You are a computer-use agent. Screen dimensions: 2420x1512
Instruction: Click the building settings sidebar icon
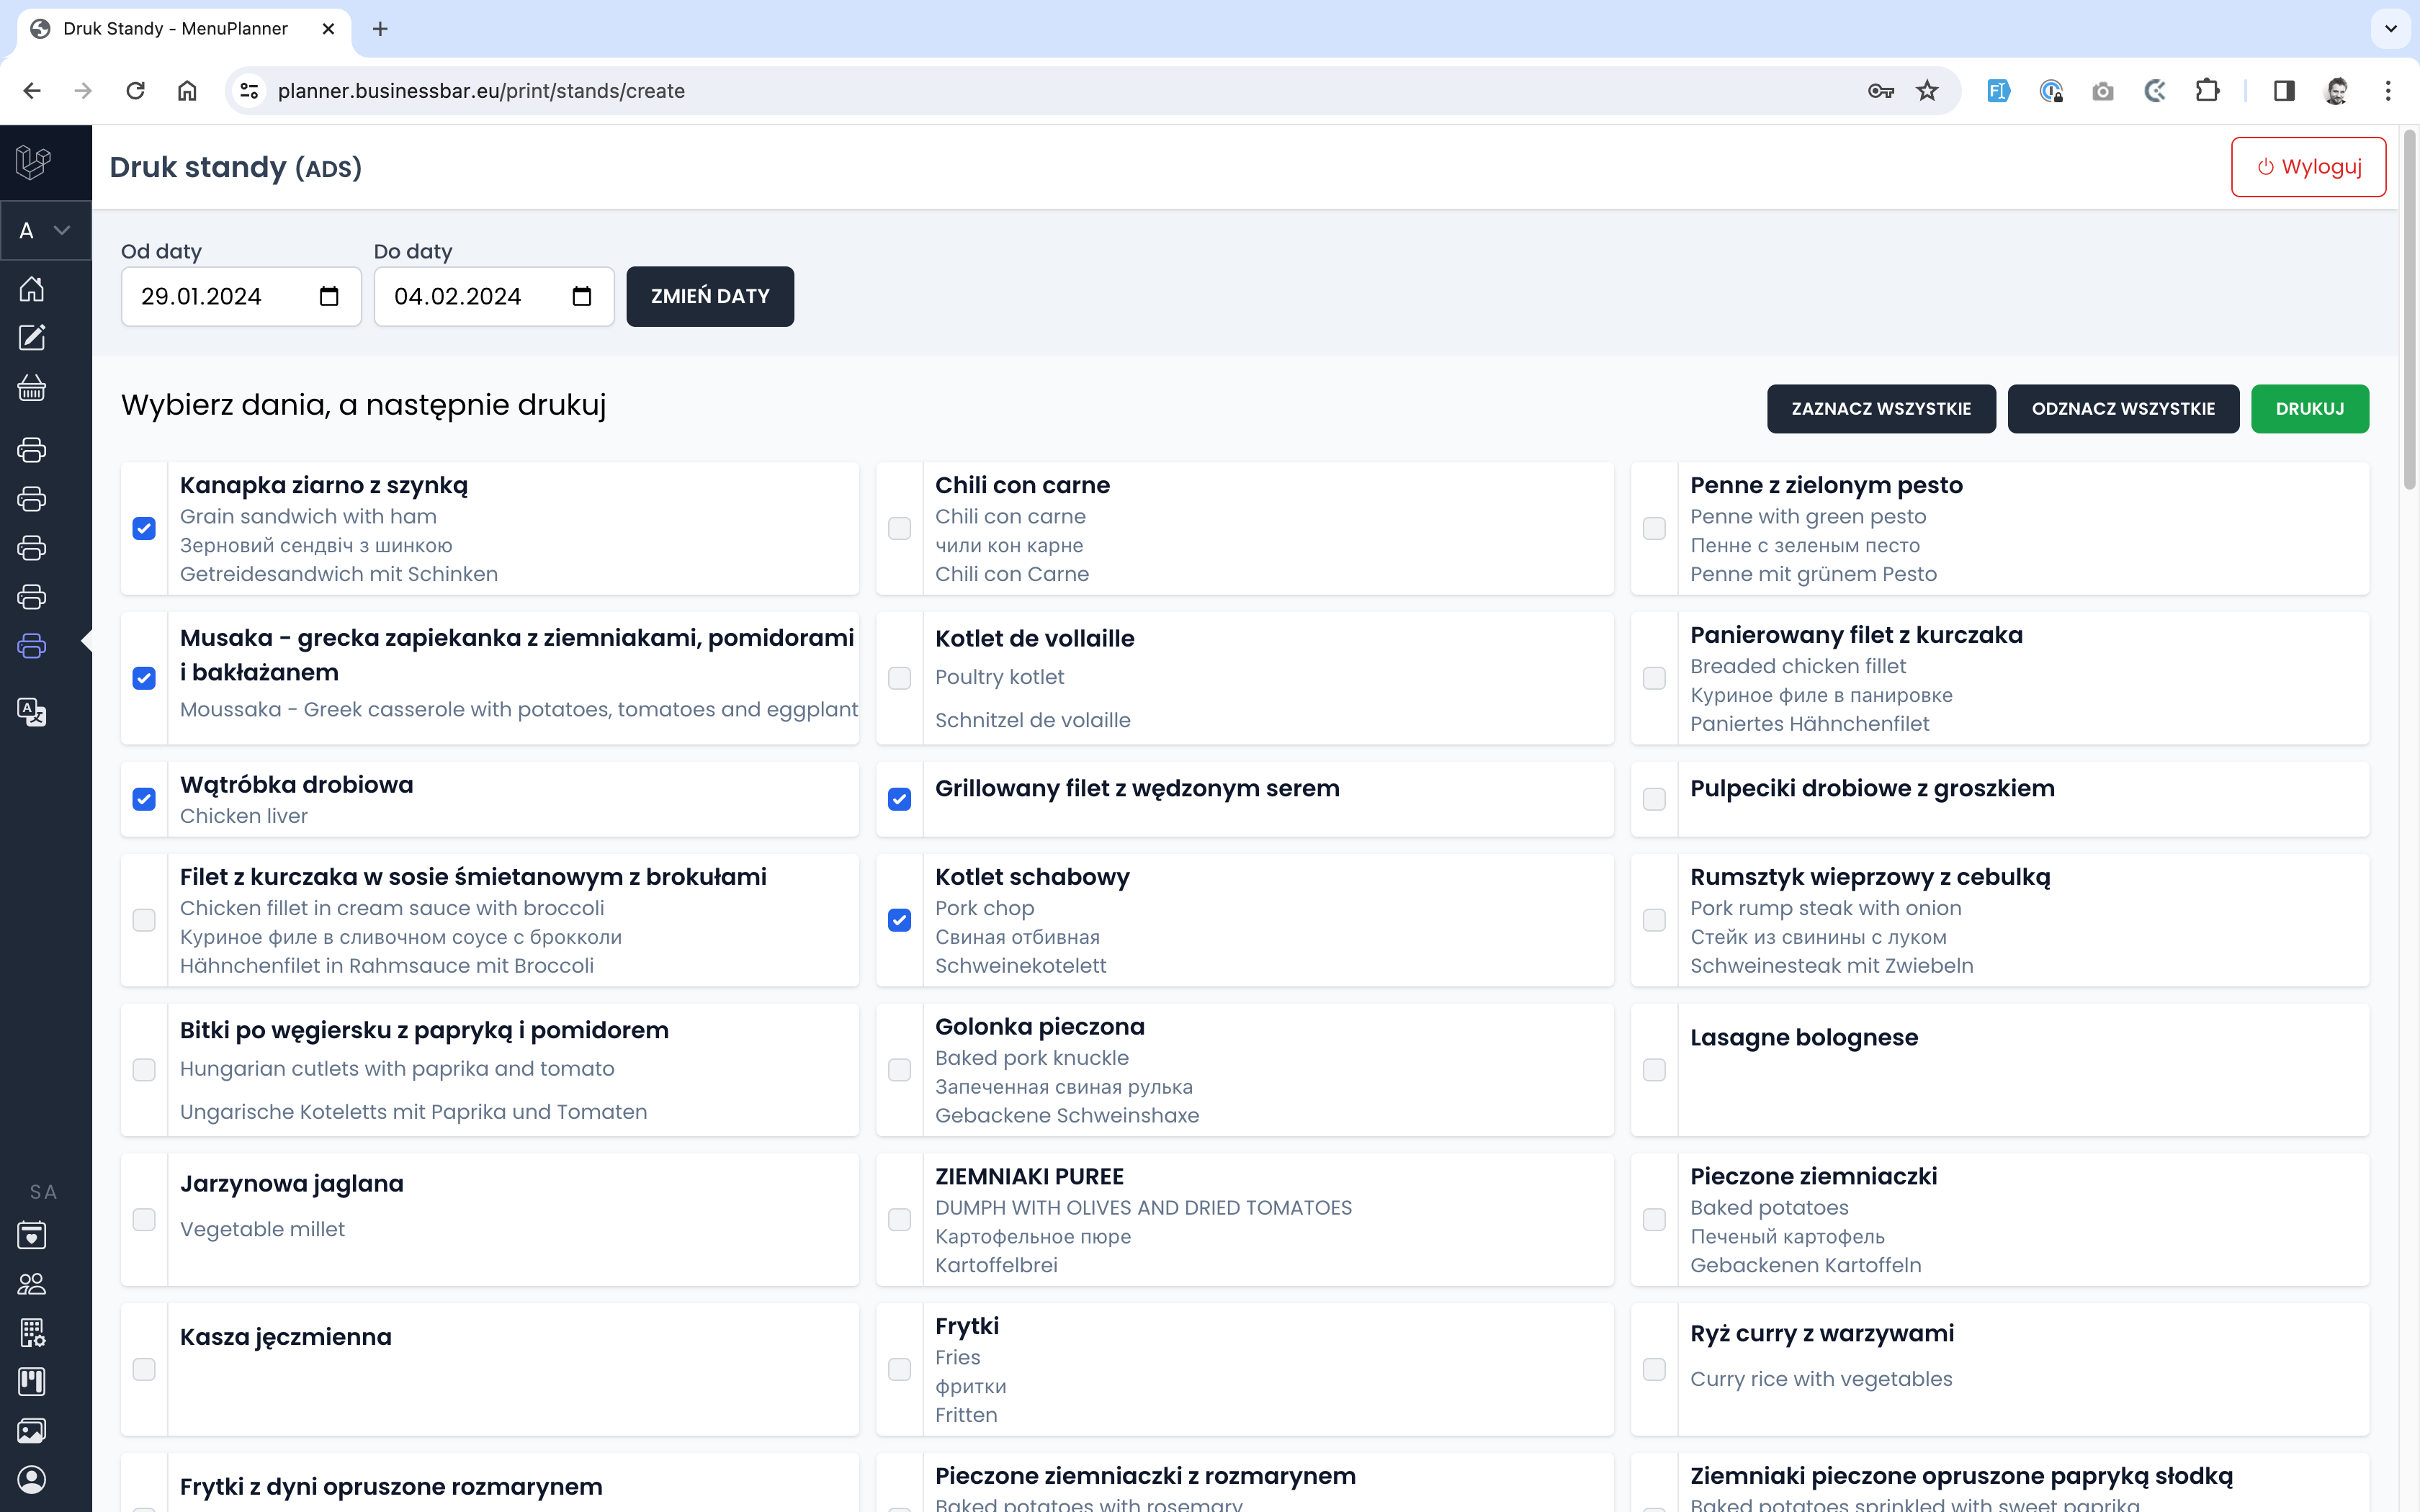pos(32,1332)
